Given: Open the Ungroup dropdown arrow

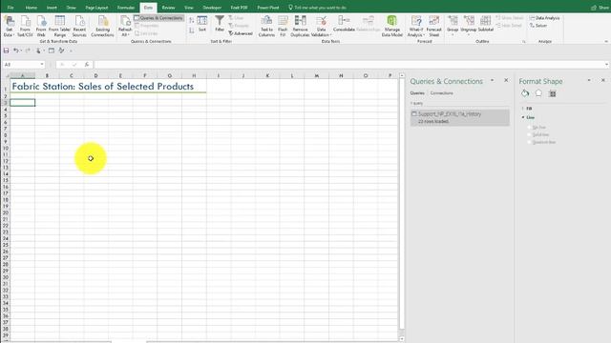Looking at the screenshot, I should [x=469, y=35].
